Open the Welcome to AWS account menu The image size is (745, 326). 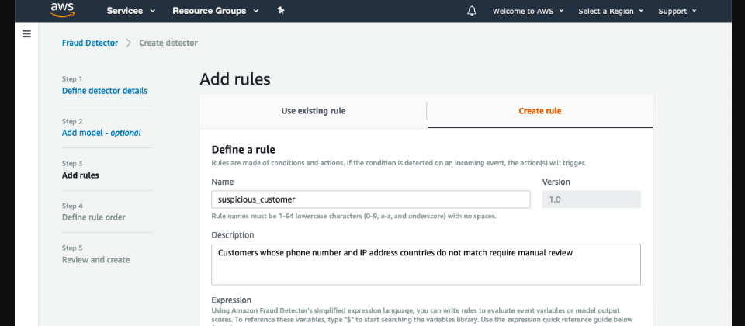(528, 11)
